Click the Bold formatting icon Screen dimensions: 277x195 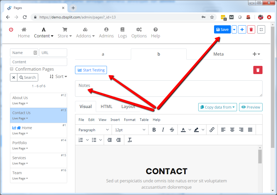(x=154, y=130)
